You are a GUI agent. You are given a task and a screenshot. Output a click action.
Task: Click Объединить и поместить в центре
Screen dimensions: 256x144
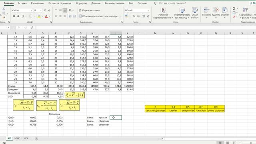(x=98, y=16)
